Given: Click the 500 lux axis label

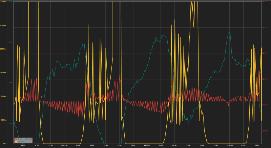Looking at the screenshot, I should [4, 120].
